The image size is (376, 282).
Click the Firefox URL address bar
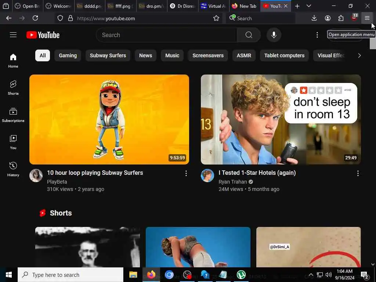point(139,18)
